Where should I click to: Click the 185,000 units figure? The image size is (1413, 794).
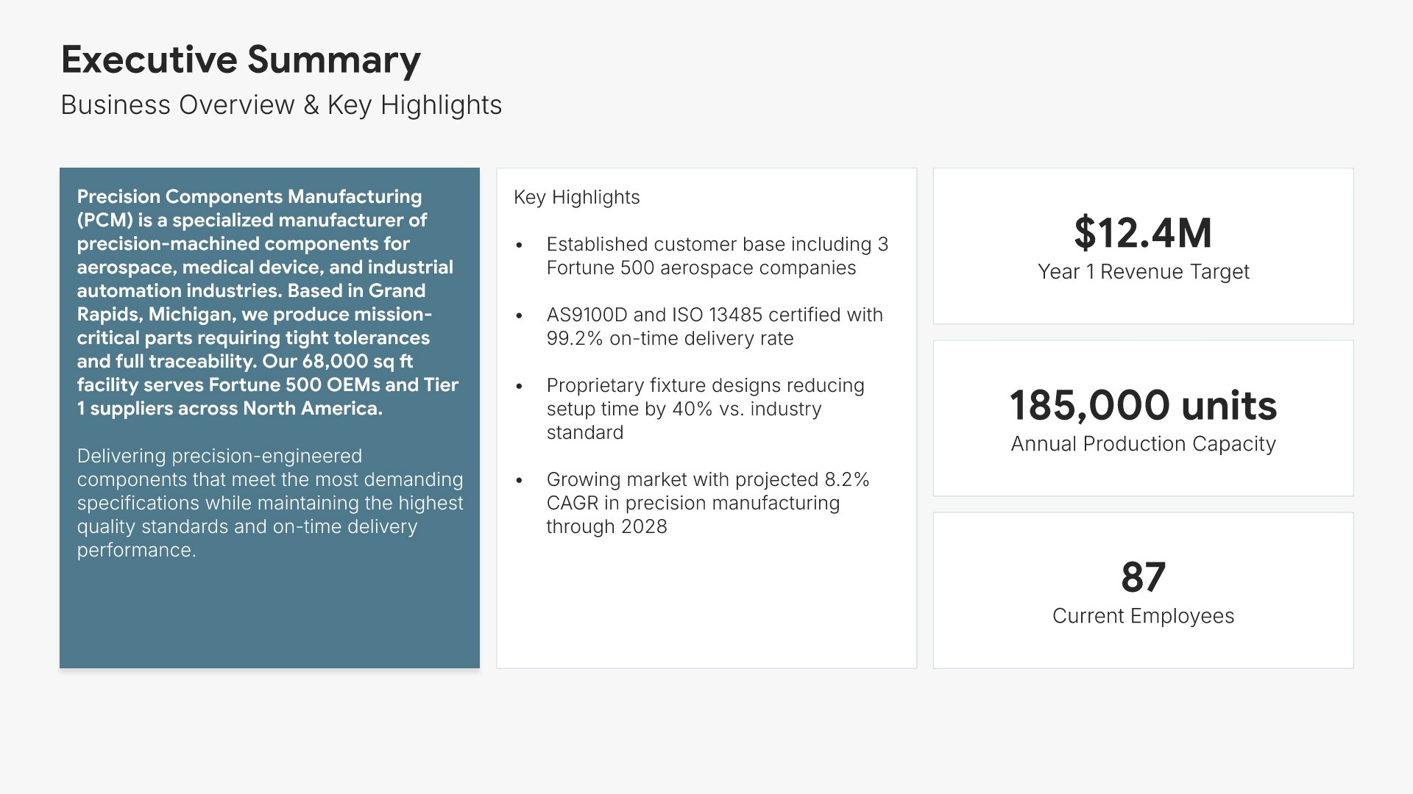coord(1143,405)
